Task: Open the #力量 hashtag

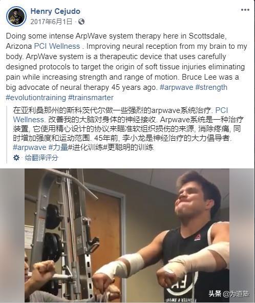Action: tap(58, 147)
